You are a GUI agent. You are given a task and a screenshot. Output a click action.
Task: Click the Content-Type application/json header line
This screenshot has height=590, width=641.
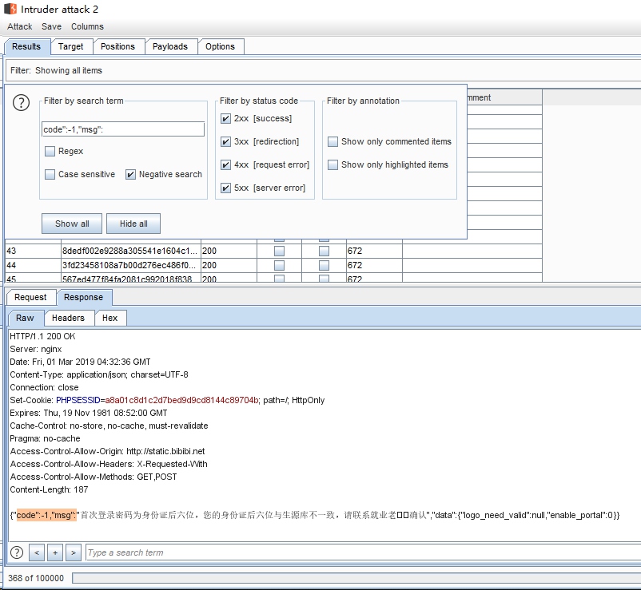point(99,374)
